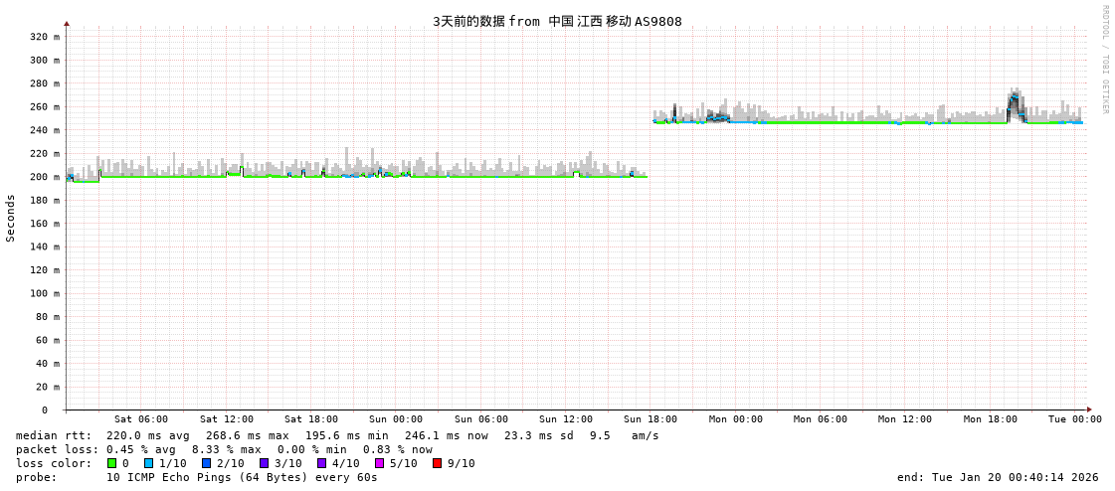Image resolution: width=1115 pixels, height=491 pixels.
Task: Click the end timestamp Tue Jan 20 text
Action: [x=998, y=477]
